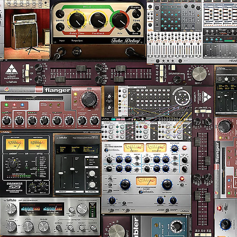Click the flanger Rate knob

69,121
